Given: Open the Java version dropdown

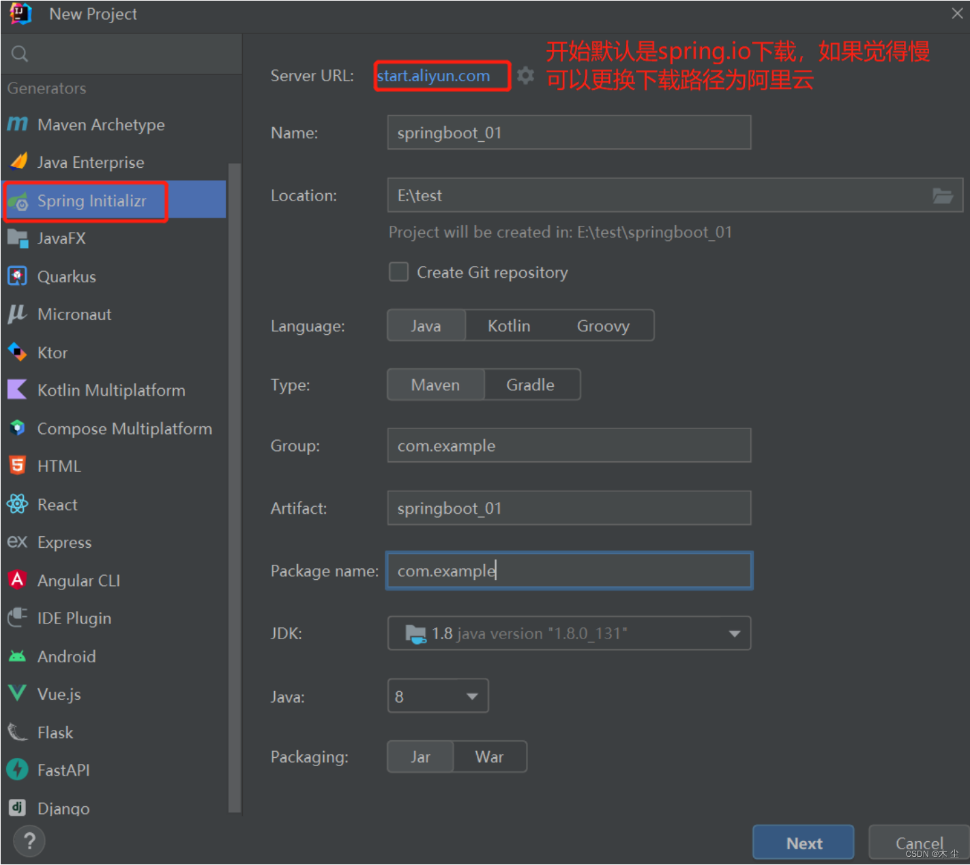Looking at the screenshot, I should pos(438,696).
